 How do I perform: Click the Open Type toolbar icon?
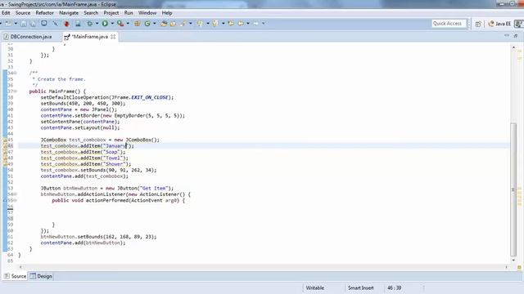click(164, 24)
